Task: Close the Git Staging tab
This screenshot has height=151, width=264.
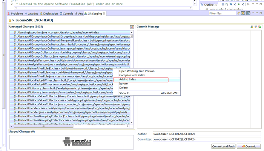Action: tap(104, 14)
